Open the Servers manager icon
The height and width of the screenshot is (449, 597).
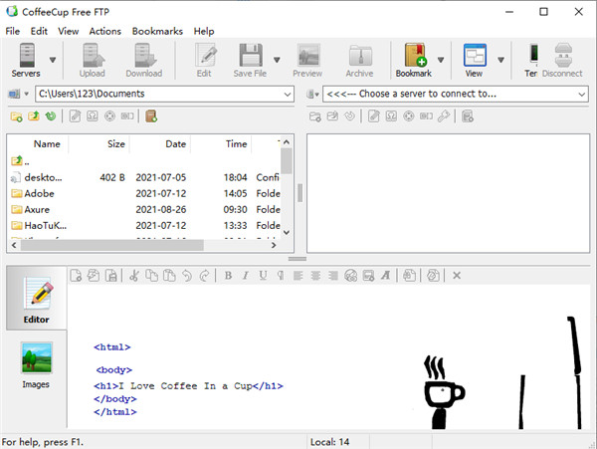(x=27, y=55)
